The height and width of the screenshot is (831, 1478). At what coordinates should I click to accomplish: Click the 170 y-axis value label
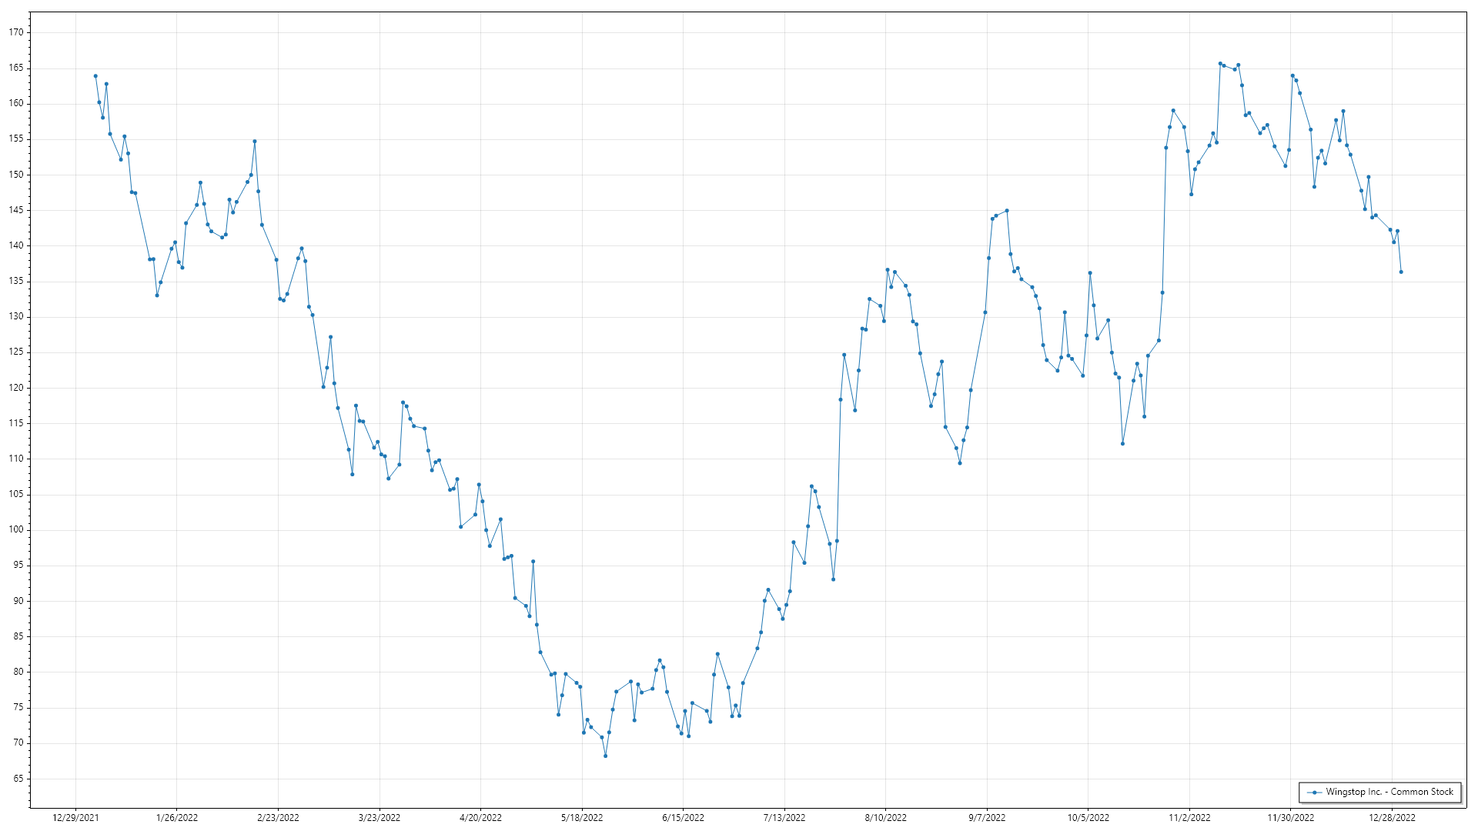click(x=16, y=32)
